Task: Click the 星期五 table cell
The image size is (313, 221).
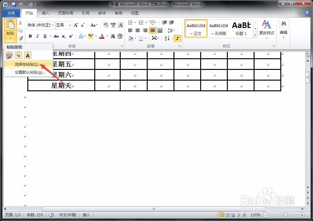Action: click(61, 64)
